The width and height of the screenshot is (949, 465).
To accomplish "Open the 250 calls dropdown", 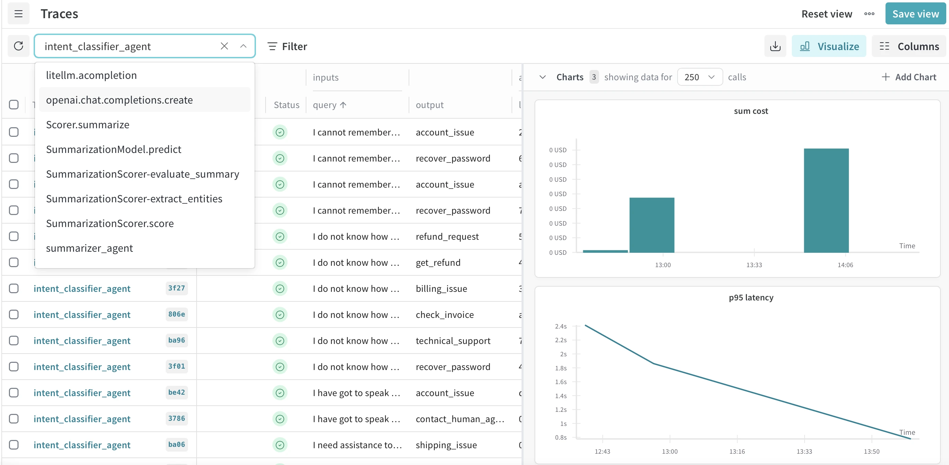I will 700,77.
